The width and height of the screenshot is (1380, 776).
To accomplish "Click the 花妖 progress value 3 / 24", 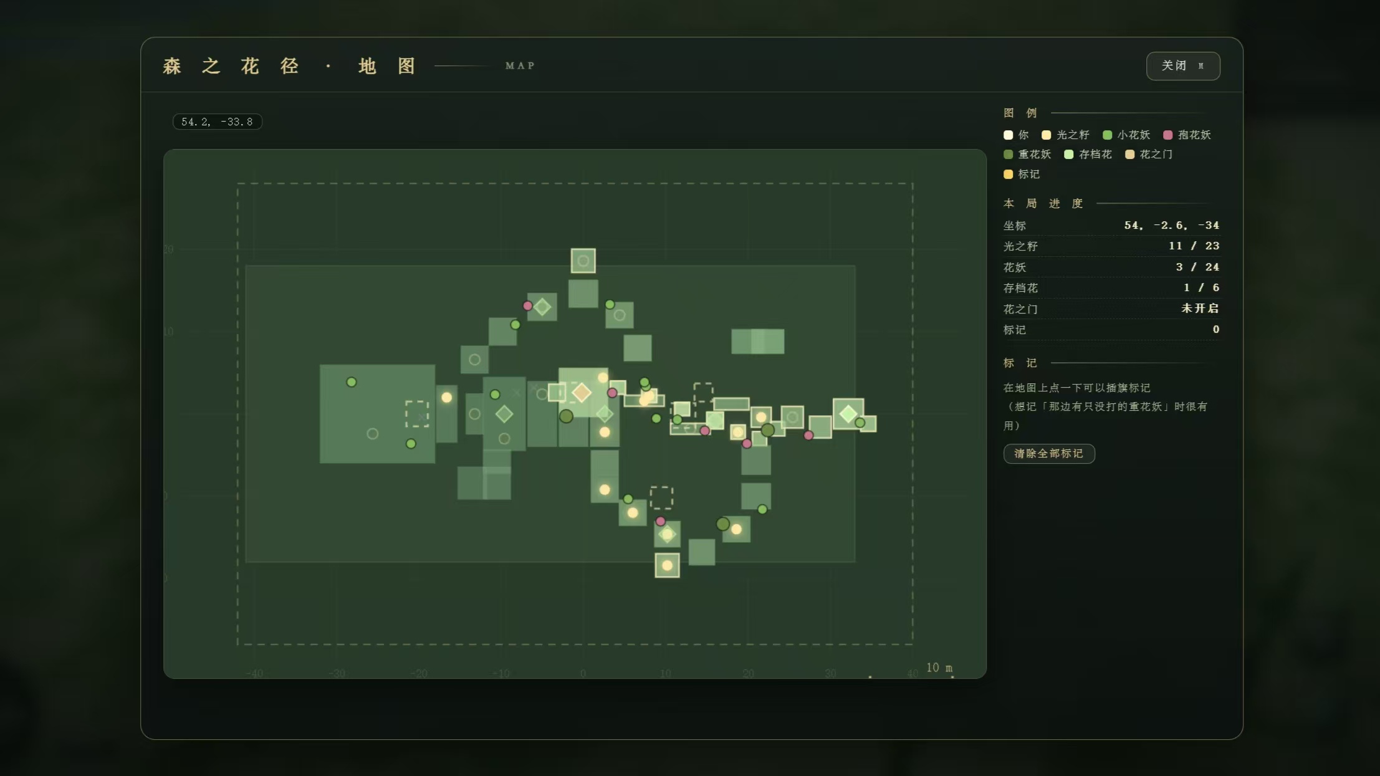I will 1197,267.
